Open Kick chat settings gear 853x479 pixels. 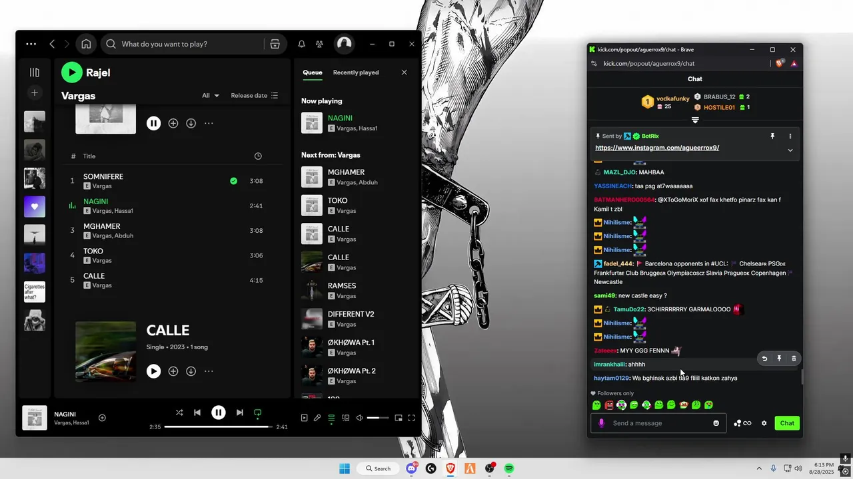pos(764,423)
